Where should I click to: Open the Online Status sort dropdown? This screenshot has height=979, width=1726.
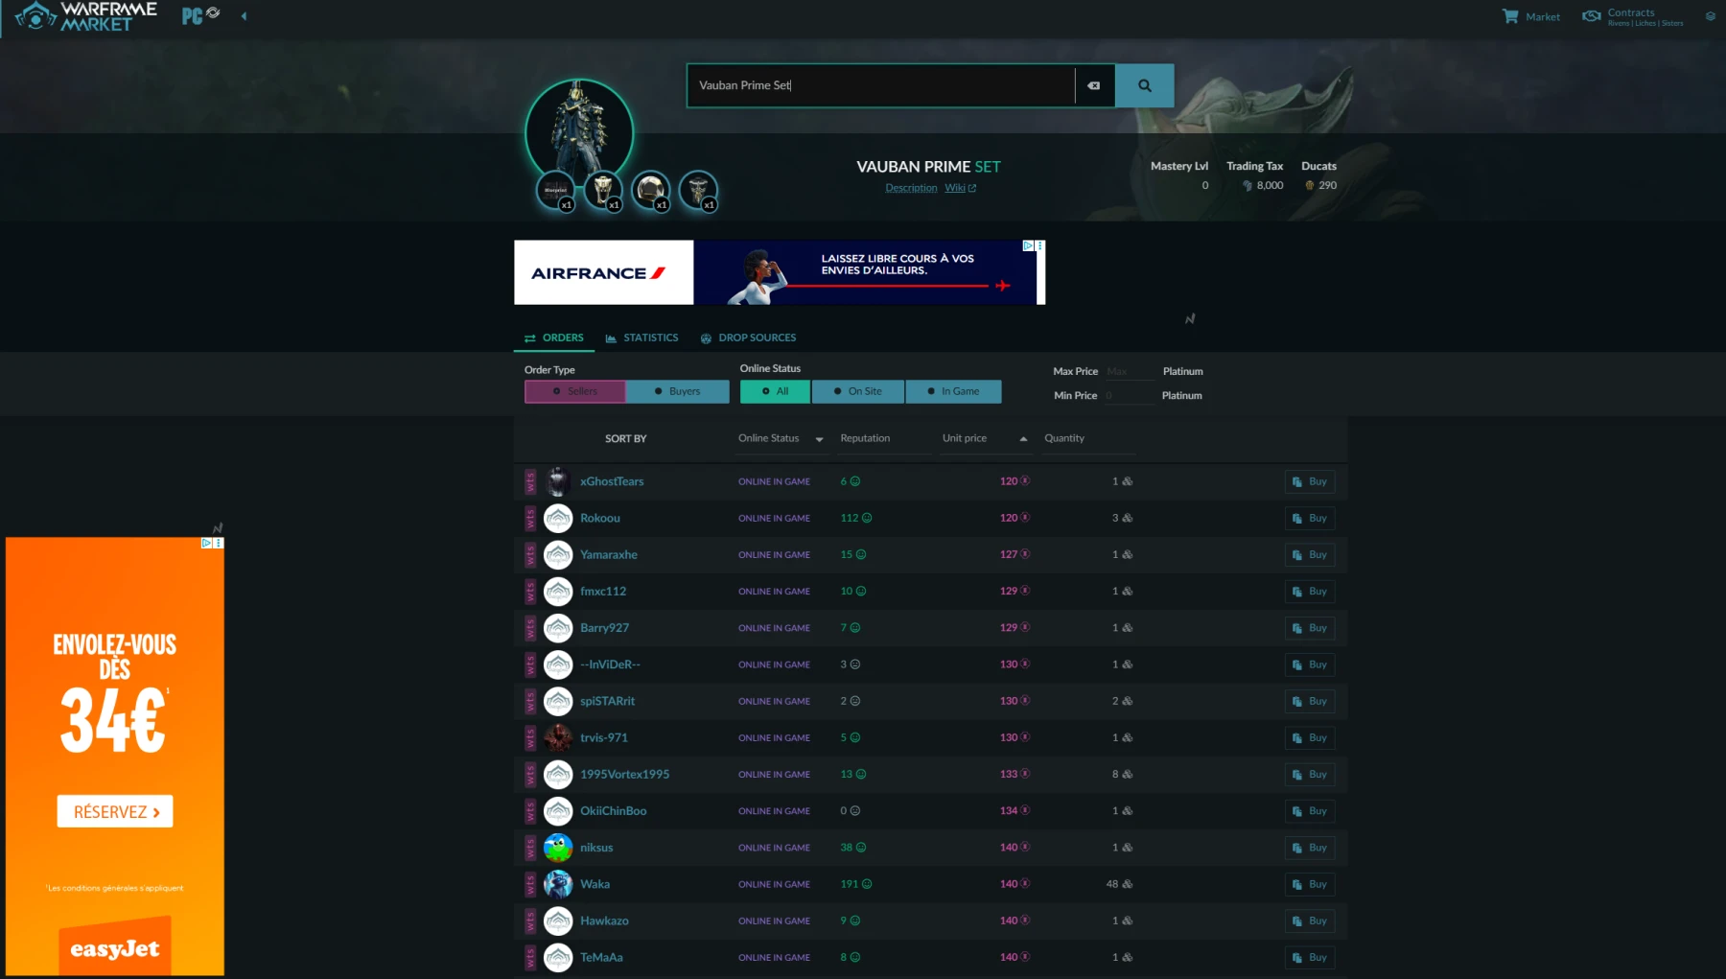[819, 439]
